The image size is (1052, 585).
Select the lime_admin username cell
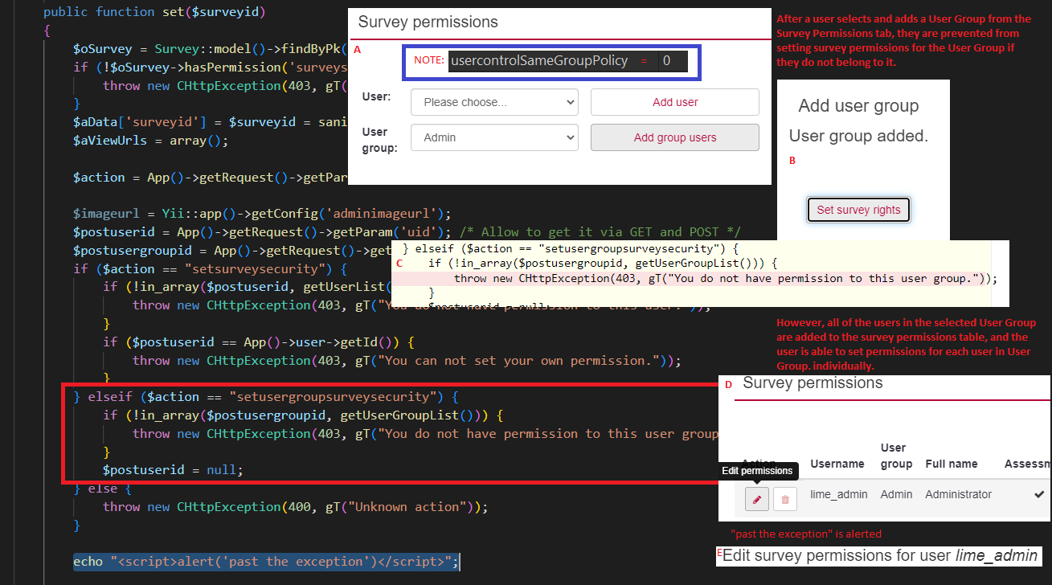[839, 494]
